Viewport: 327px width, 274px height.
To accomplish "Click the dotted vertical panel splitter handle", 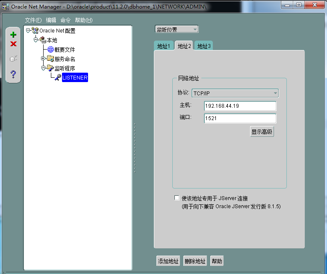I will [135, 148].
